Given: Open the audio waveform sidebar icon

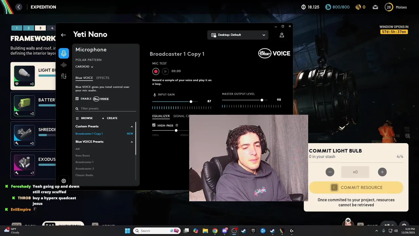Looking at the screenshot, I should point(64,65).
